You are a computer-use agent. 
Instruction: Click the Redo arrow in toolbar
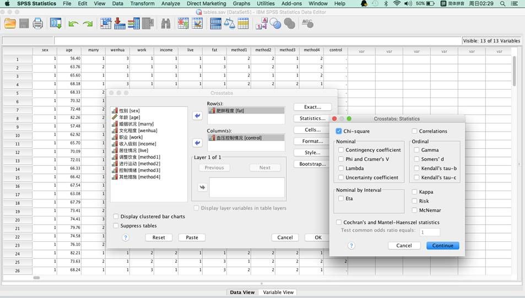tap(88, 24)
